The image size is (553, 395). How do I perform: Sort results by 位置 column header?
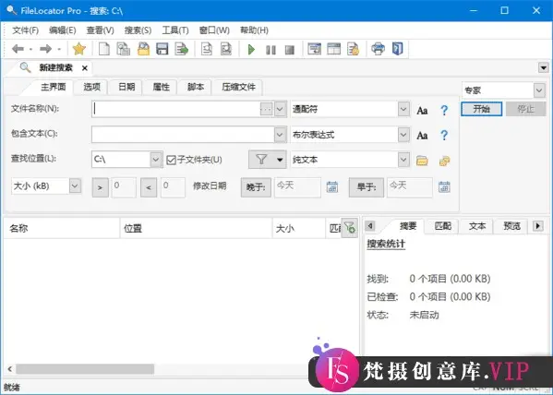(x=196, y=228)
